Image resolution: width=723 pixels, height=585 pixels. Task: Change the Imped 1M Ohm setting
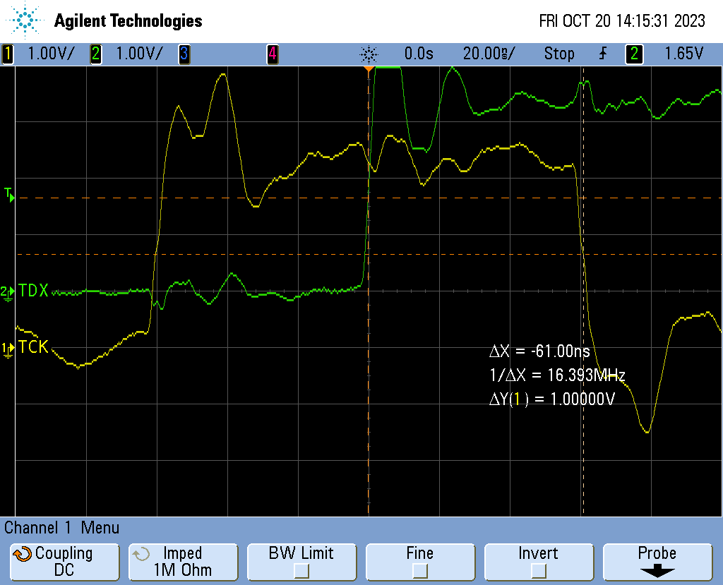(x=183, y=561)
